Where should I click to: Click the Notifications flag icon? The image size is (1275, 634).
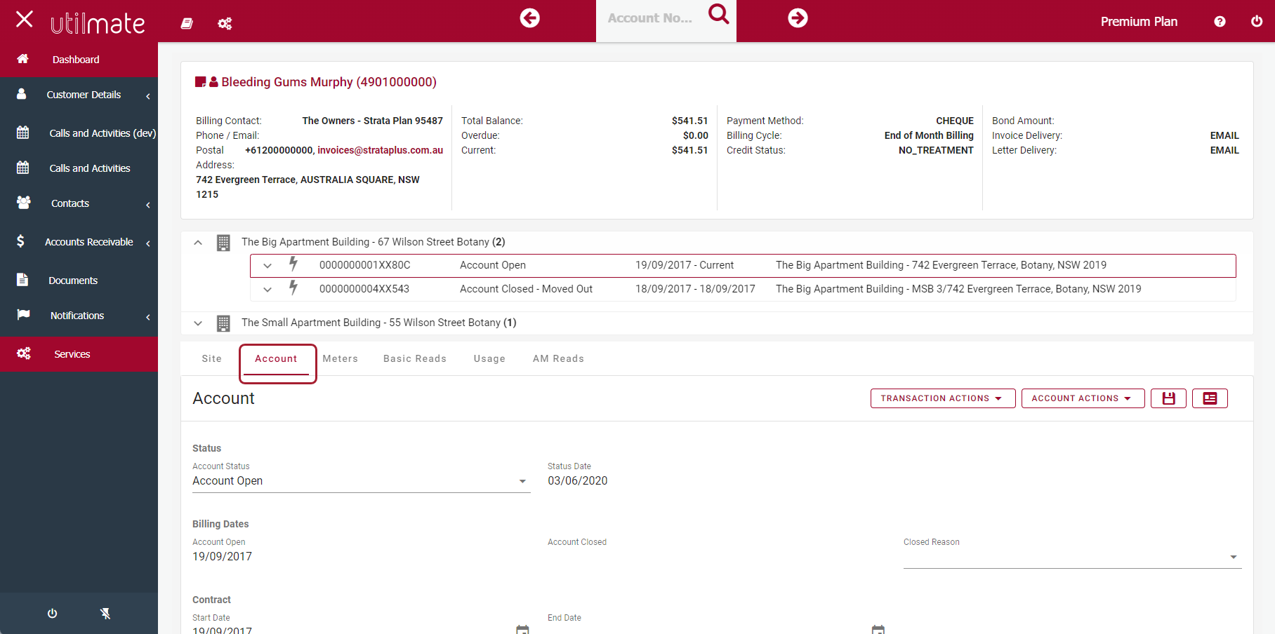pyautogui.click(x=23, y=314)
